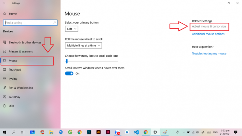Click Adjust mouse & cursor size link
Viewport: 242px width, 136px height.
[x=209, y=26]
